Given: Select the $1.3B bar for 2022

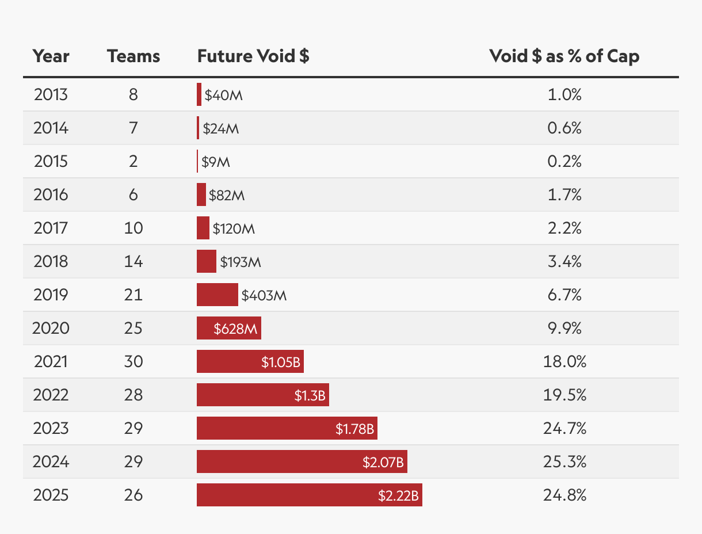Looking at the screenshot, I should click(x=262, y=395).
